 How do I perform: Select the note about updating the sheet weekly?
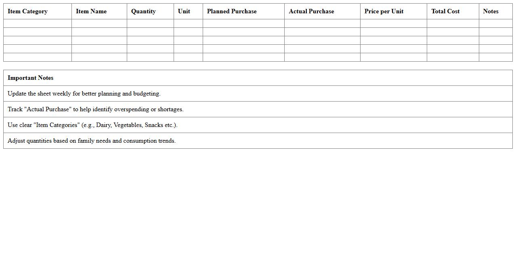(x=84, y=94)
